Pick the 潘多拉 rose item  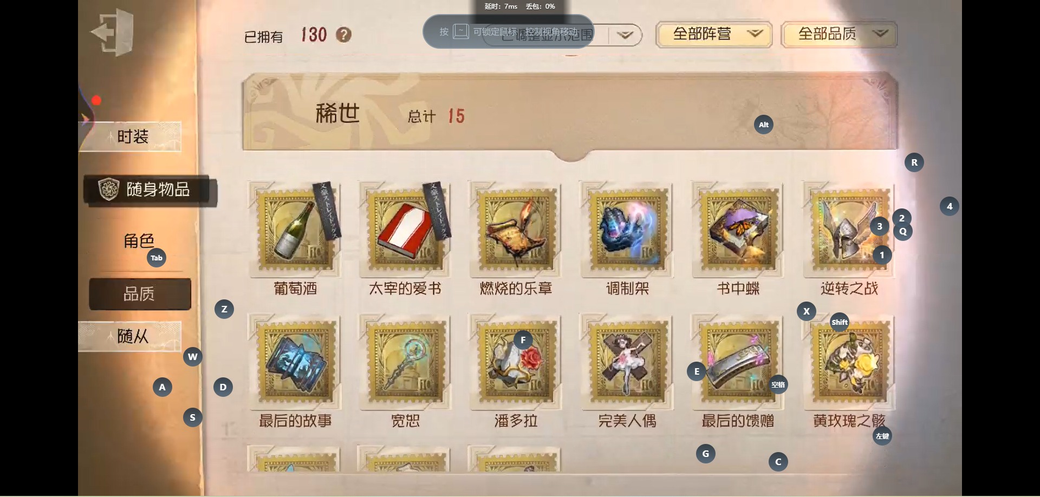click(516, 362)
